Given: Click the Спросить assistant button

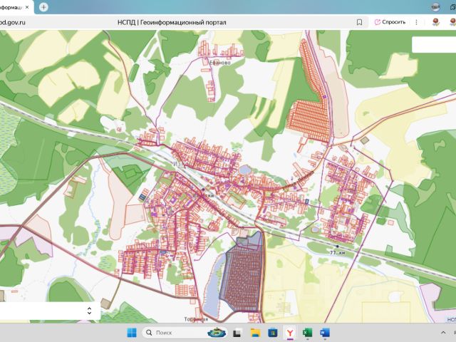Looking at the screenshot, I should [x=390, y=22].
